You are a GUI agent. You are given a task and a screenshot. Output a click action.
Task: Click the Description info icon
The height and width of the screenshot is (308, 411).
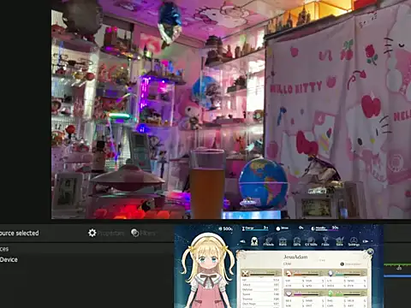[x=342, y=264]
